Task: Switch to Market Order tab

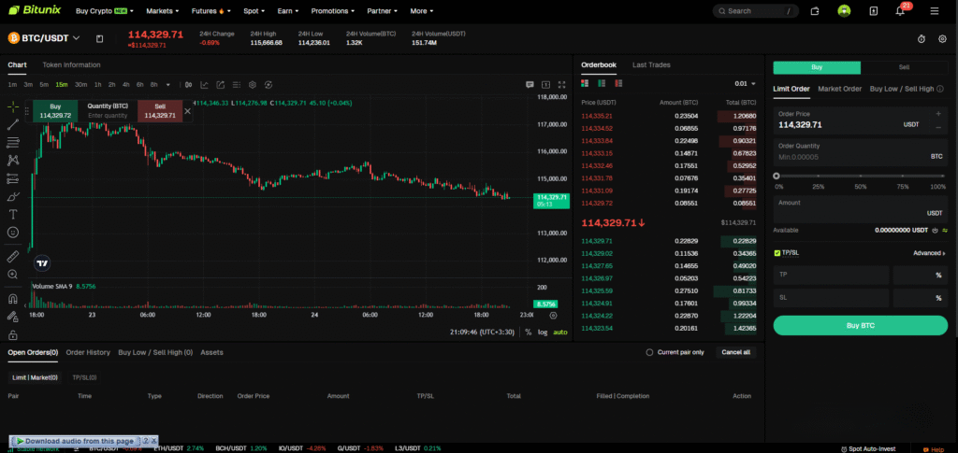Action: (x=839, y=89)
